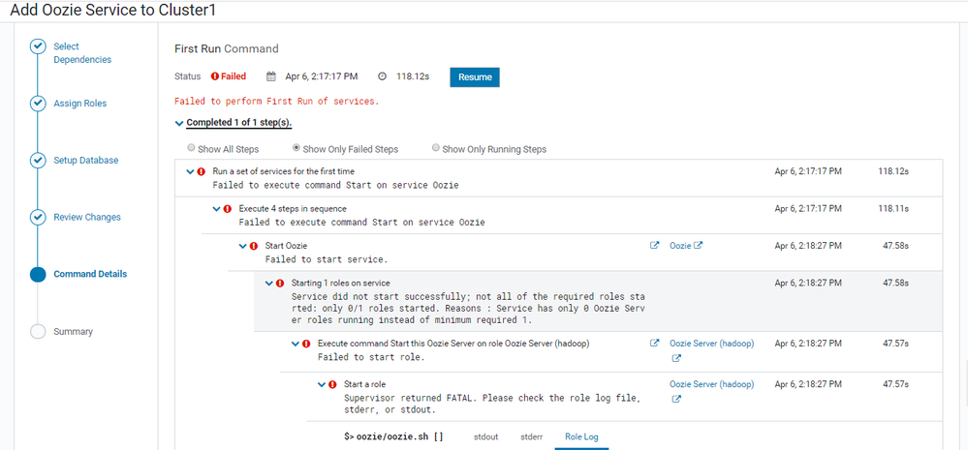The width and height of the screenshot is (968, 450).
Task: Select Show Only Running Steps radio button
Action: (x=436, y=149)
